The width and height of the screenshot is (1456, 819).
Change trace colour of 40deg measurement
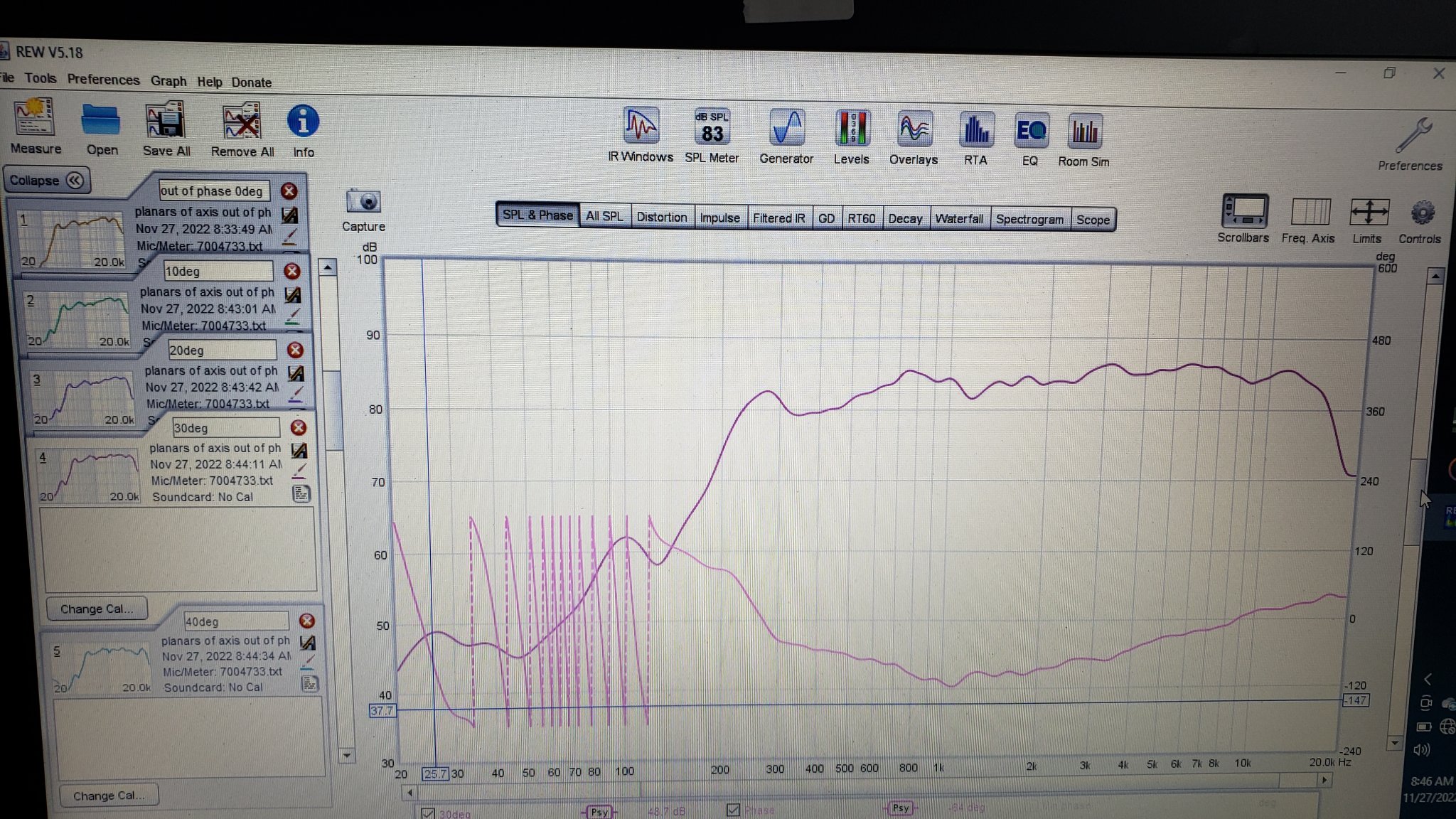[308, 663]
